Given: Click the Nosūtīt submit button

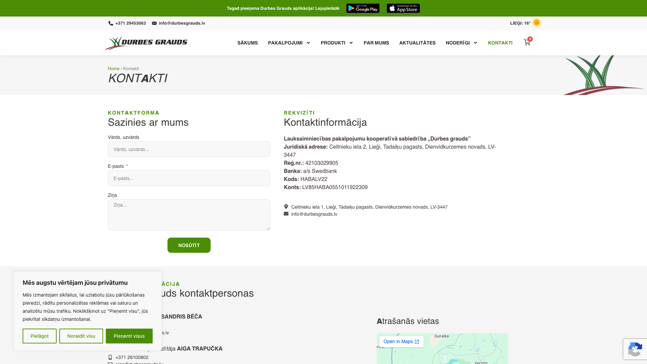Looking at the screenshot, I should click(x=189, y=245).
